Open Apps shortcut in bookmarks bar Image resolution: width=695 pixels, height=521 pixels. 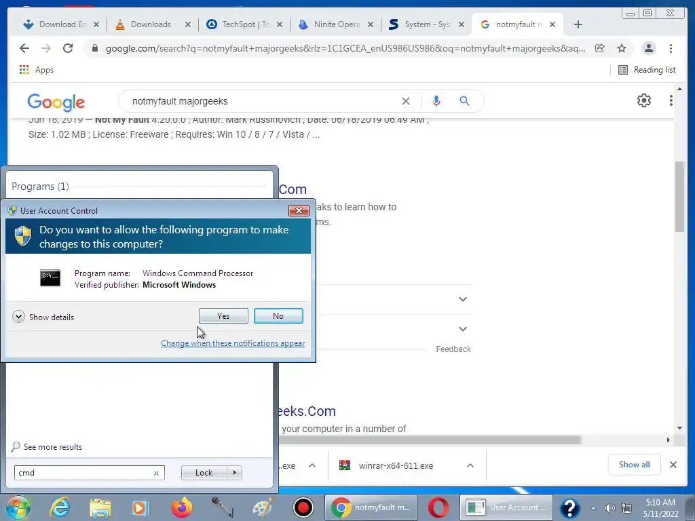coord(37,70)
